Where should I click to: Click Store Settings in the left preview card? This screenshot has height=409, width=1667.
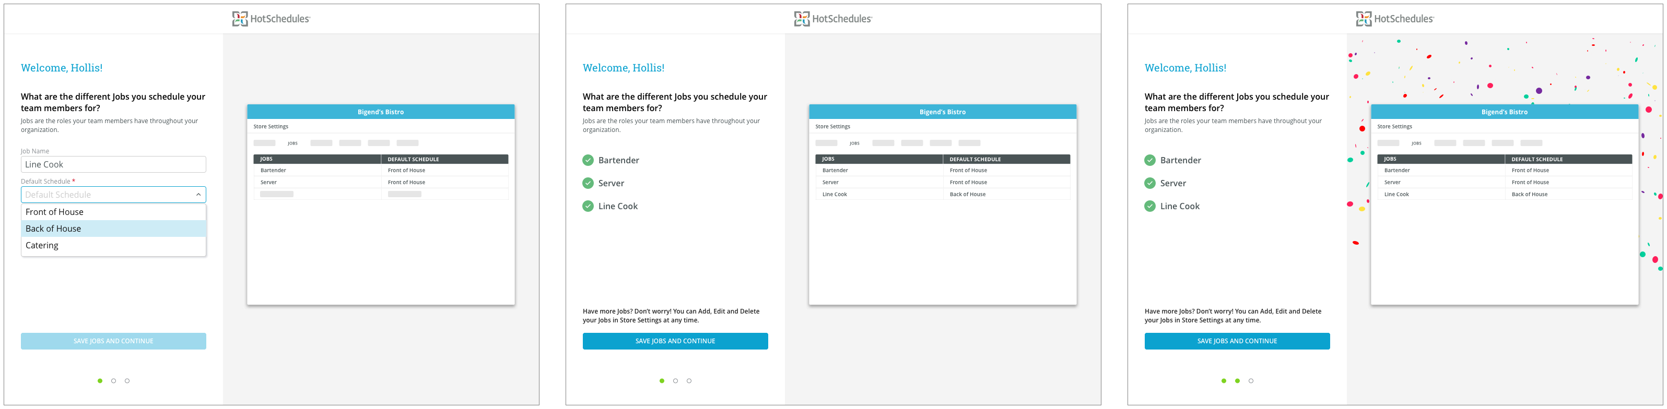click(271, 127)
